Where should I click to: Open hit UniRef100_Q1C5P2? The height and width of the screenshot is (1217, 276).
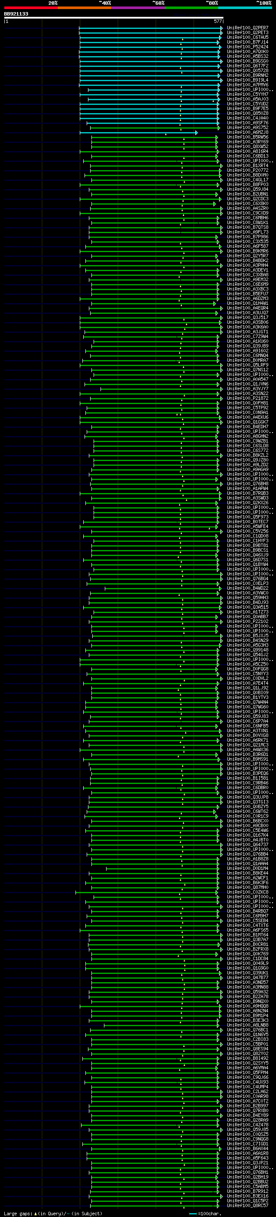248,1201
